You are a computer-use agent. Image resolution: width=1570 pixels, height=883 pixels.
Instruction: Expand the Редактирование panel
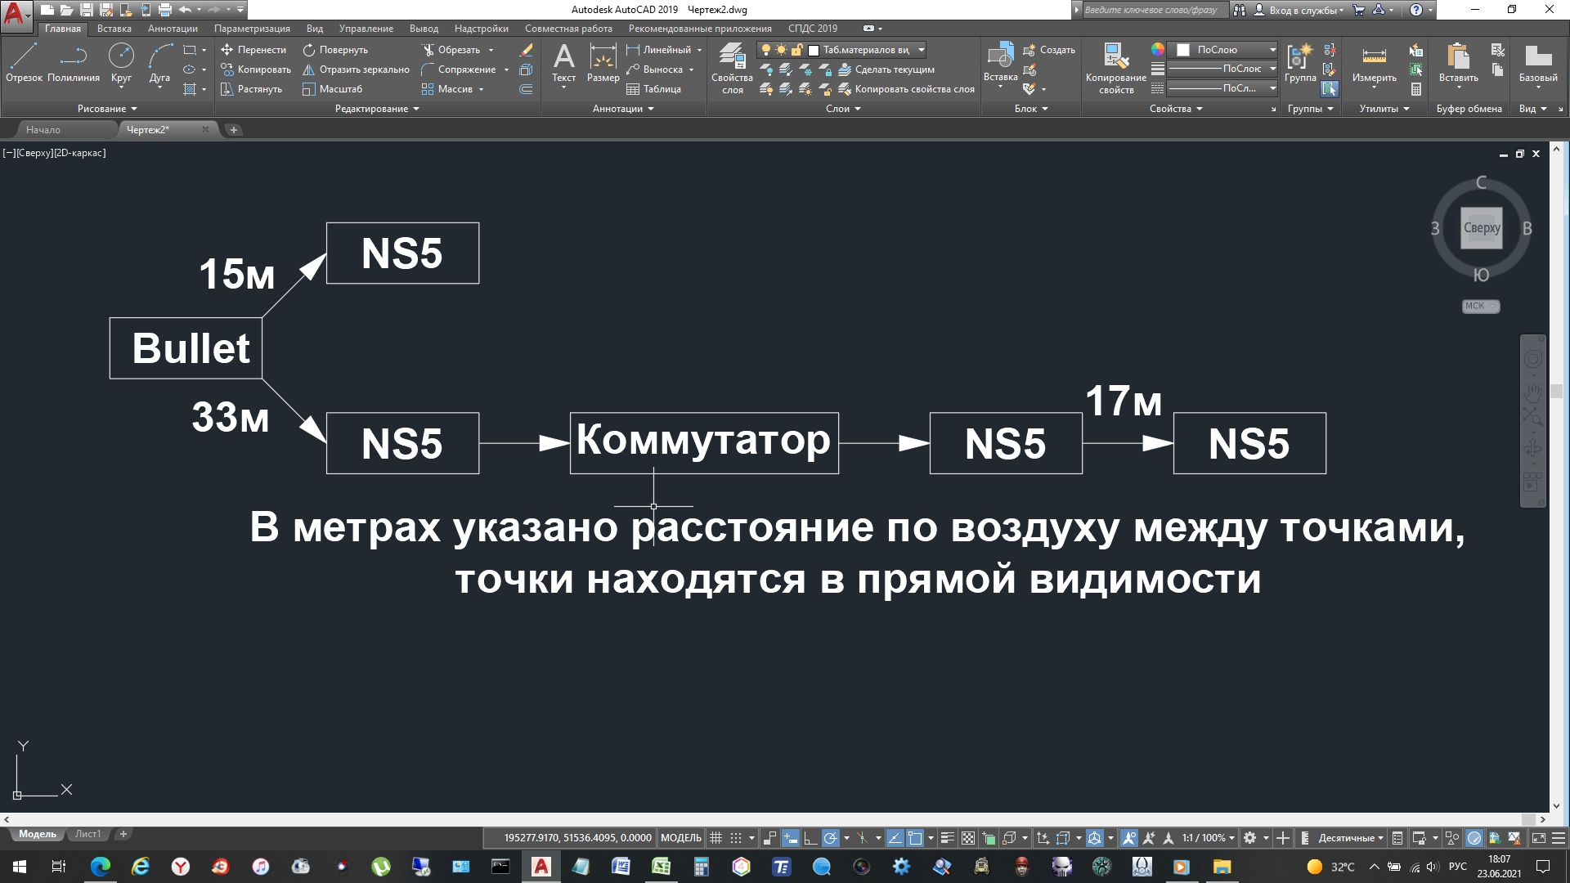coord(376,109)
